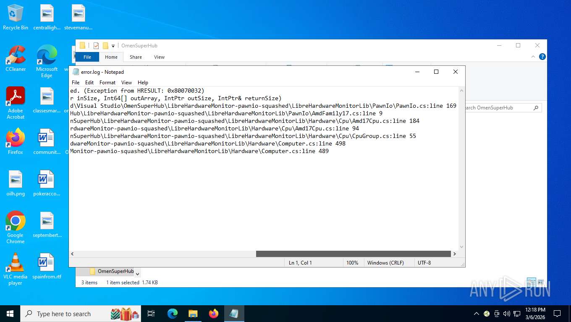
Task: Select the septembert image file on desktop
Action: tap(47, 224)
